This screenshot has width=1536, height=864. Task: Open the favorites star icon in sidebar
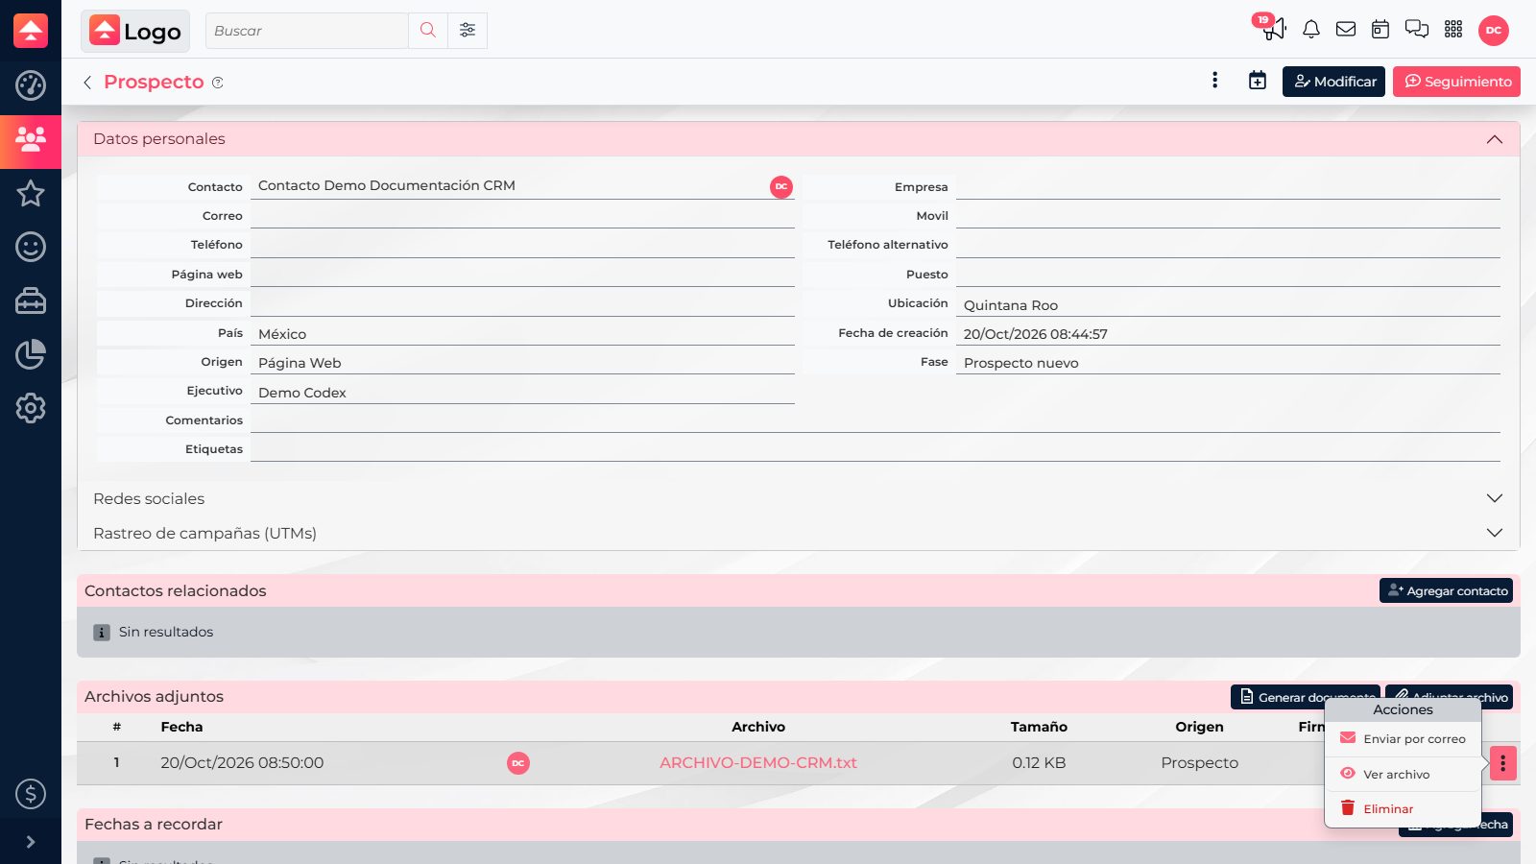[x=31, y=194]
